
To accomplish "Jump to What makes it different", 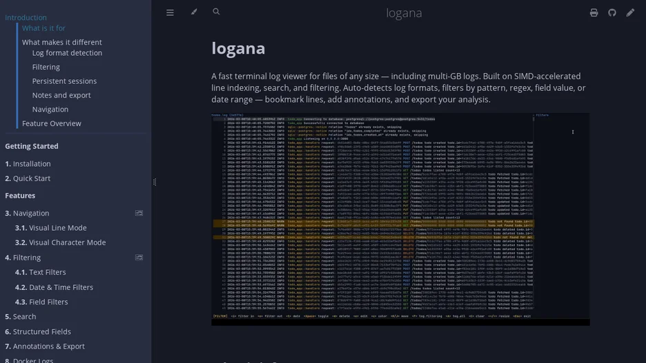I will click(x=62, y=42).
